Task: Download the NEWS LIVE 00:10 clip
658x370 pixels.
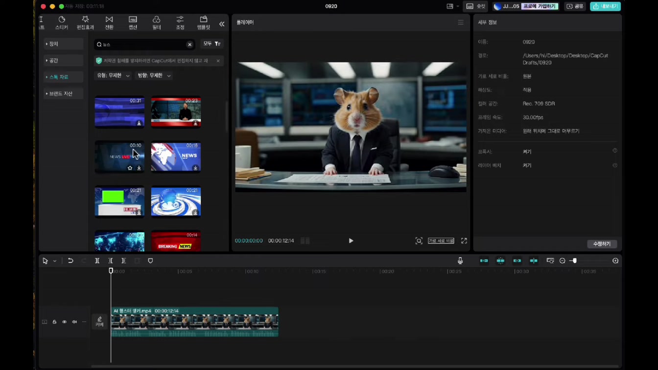Action: click(x=139, y=168)
